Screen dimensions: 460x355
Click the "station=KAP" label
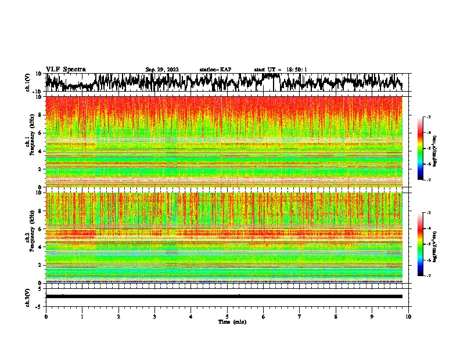[x=215, y=70]
